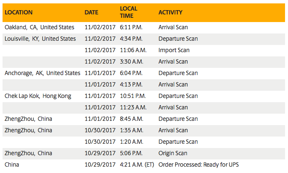This screenshot has height=173, width=288.
Task: Click the 10:51 P.M. Departure Scan time
Action: point(133,96)
